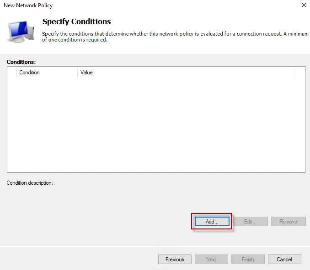Click the blank header right of Value

click(x=300, y=73)
